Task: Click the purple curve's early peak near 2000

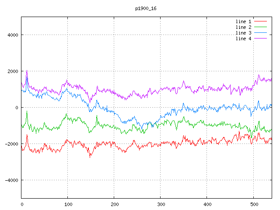Action: pyautogui.click(x=27, y=71)
